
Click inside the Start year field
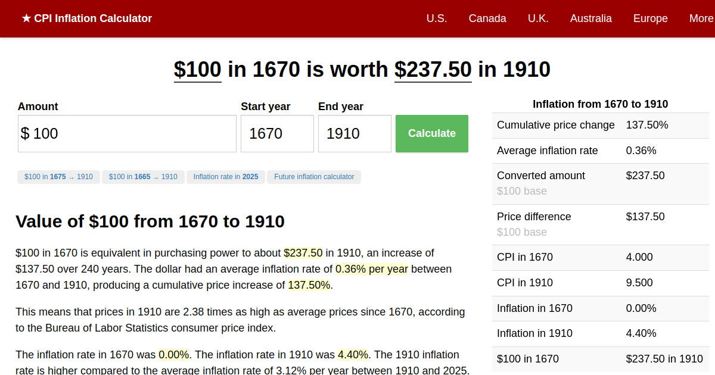(276, 133)
